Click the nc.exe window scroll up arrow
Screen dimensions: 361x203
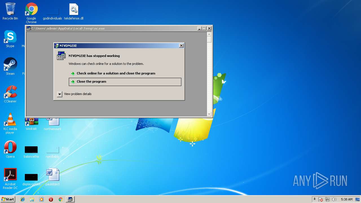pos(209,34)
